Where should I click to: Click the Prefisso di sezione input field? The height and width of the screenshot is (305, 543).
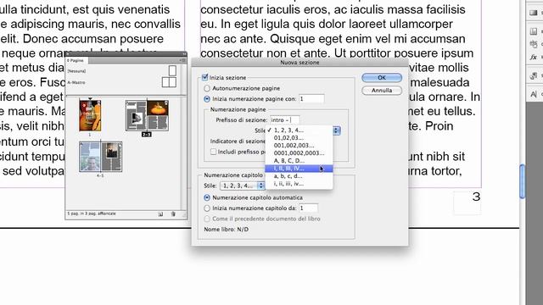tap(285, 120)
